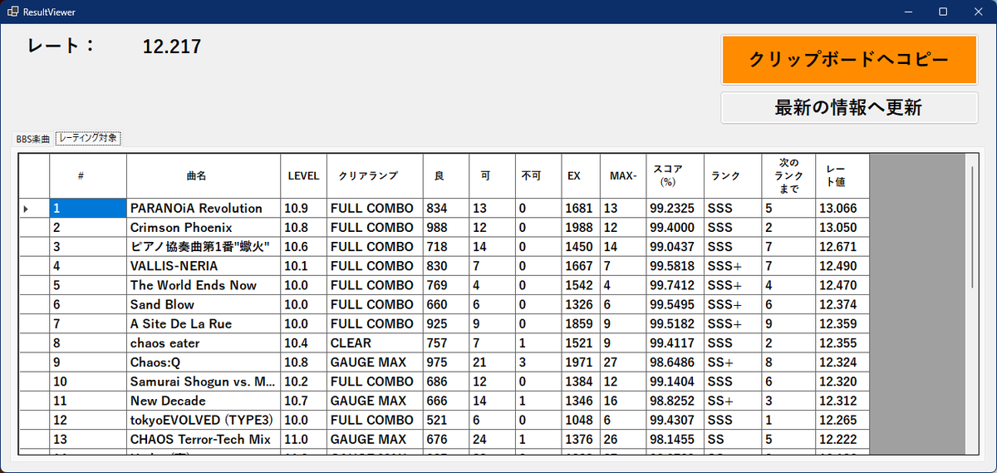Image resolution: width=997 pixels, height=473 pixels.
Task: Click rate value 13.050
Action: click(x=842, y=228)
